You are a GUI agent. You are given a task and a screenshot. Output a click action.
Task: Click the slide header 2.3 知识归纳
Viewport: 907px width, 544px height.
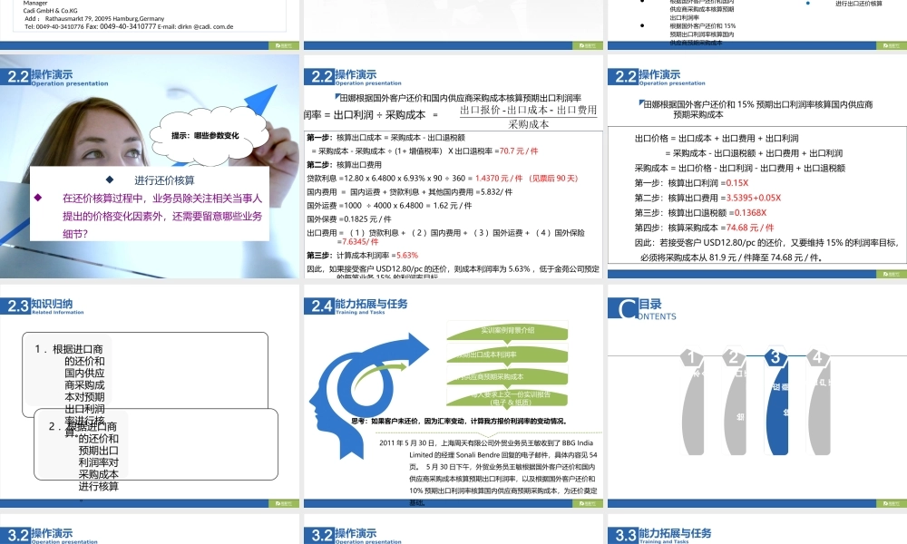click(43, 306)
